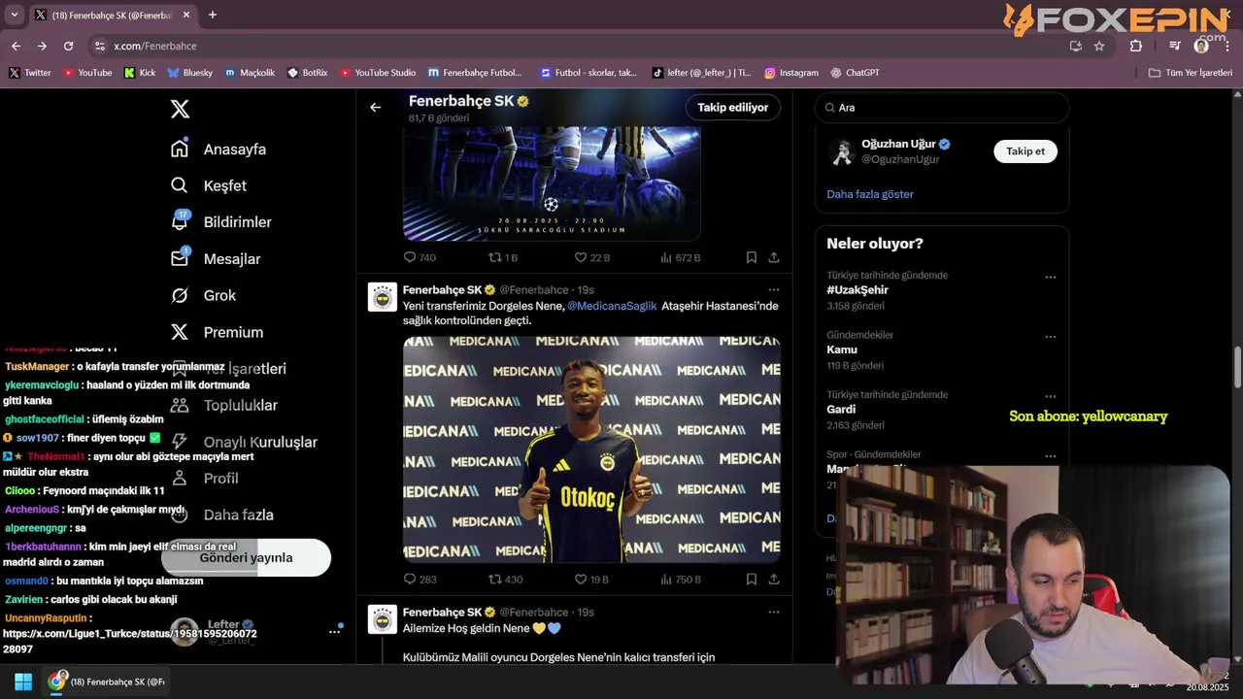Reply to Medicana post with 283 replies
Viewport: 1243px width, 699px height.
point(420,580)
